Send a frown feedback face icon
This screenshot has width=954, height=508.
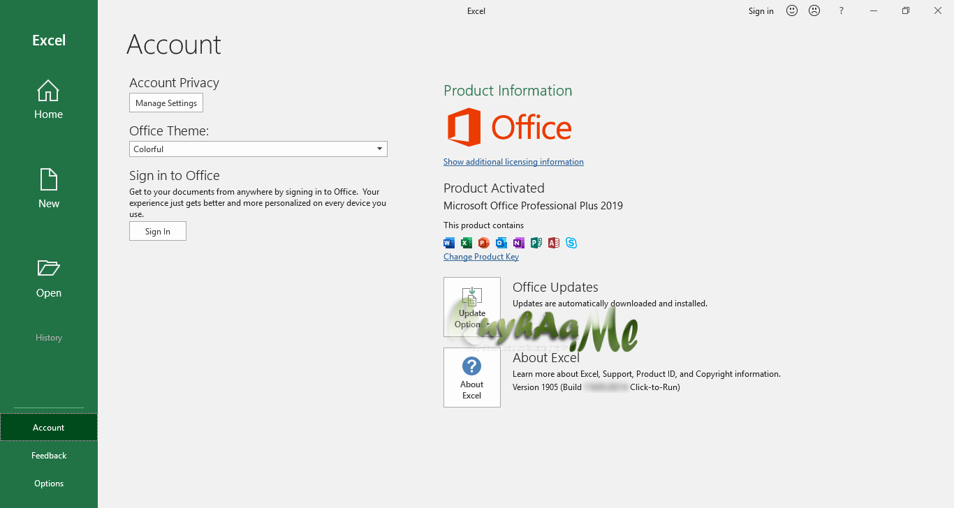pos(814,10)
